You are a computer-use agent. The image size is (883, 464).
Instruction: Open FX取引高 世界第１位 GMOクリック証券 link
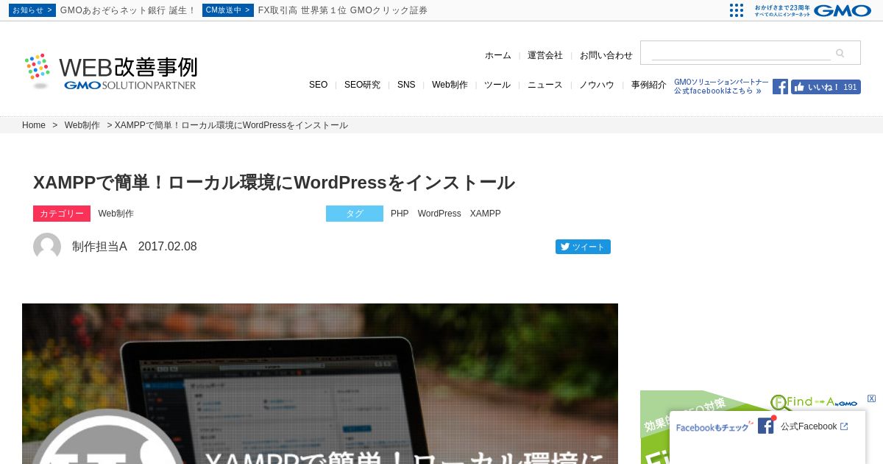(343, 10)
